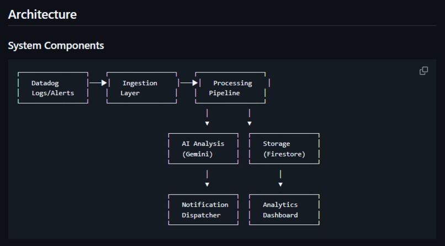Click the down arrow above Notification Dispatcher
This screenshot has width=445, height=246.
(x=207, y=179)
